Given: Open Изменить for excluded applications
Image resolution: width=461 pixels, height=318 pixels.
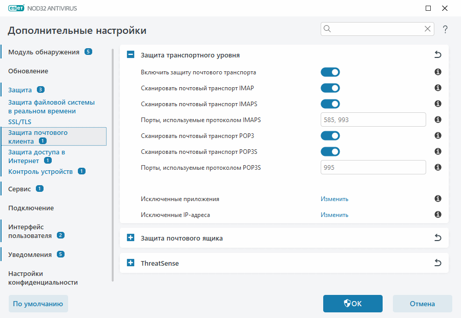Looking at the screenshot, I should [334, 198].
